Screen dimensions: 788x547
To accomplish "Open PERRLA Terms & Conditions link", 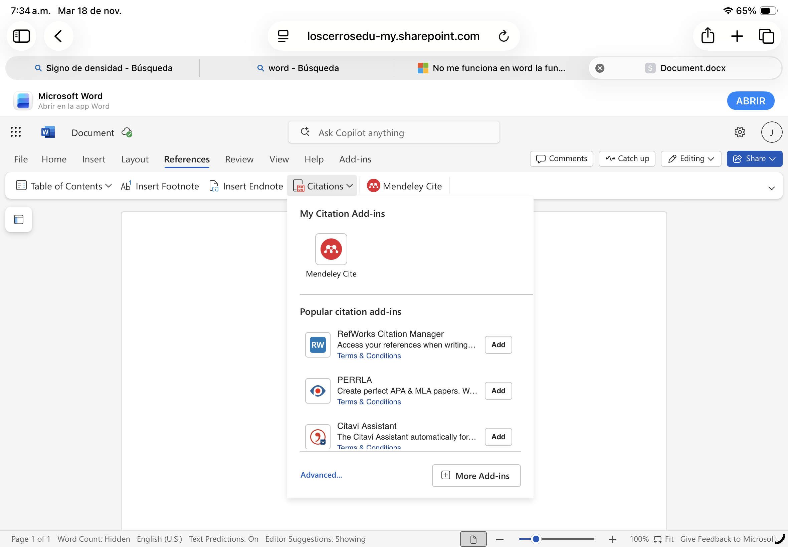I will pos(369,402).
